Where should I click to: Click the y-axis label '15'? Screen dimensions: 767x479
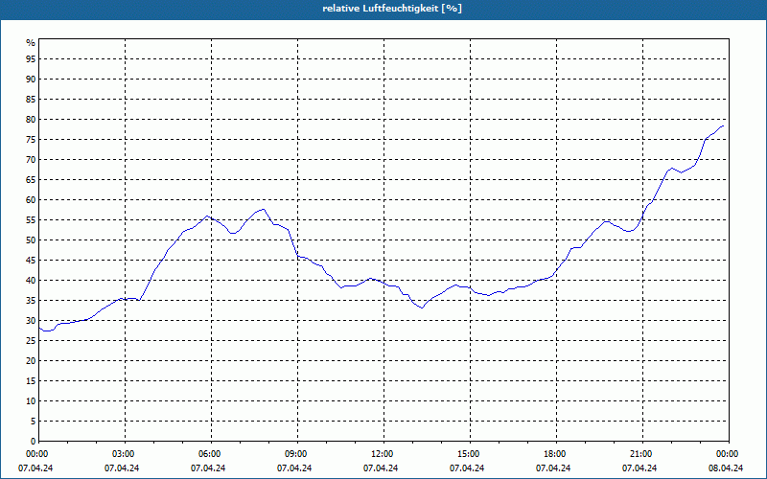coord(31,381)
